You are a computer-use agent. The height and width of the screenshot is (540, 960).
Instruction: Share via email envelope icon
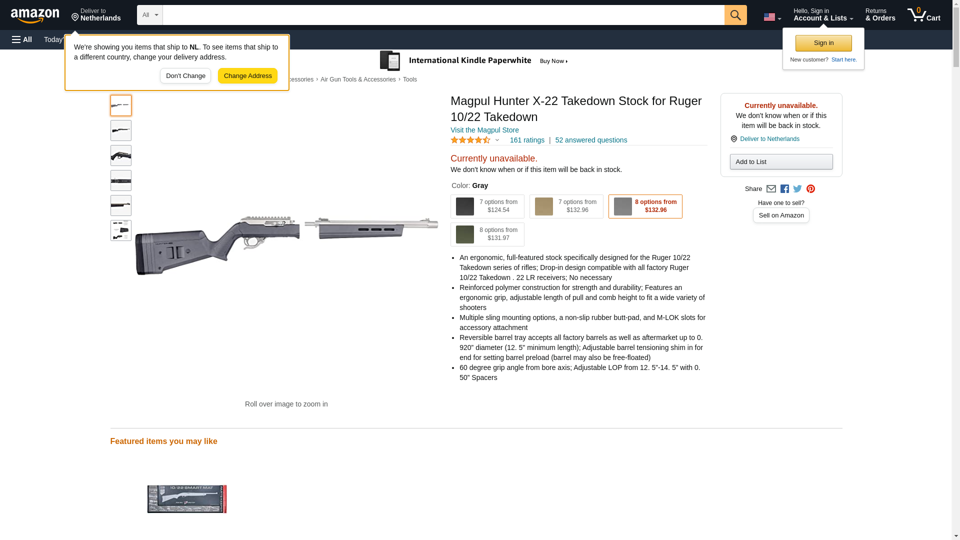click(x=771, y=189)
